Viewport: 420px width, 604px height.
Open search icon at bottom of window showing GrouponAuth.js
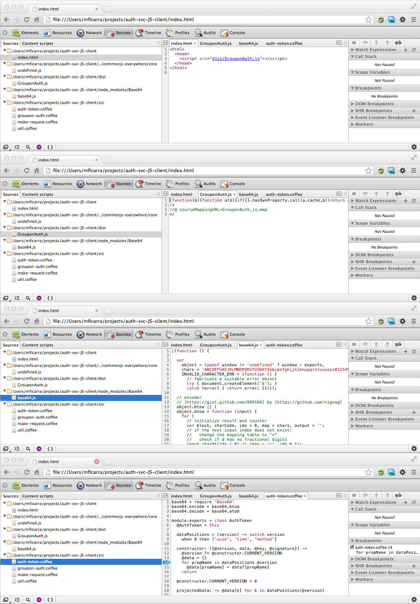click(28, 298)
